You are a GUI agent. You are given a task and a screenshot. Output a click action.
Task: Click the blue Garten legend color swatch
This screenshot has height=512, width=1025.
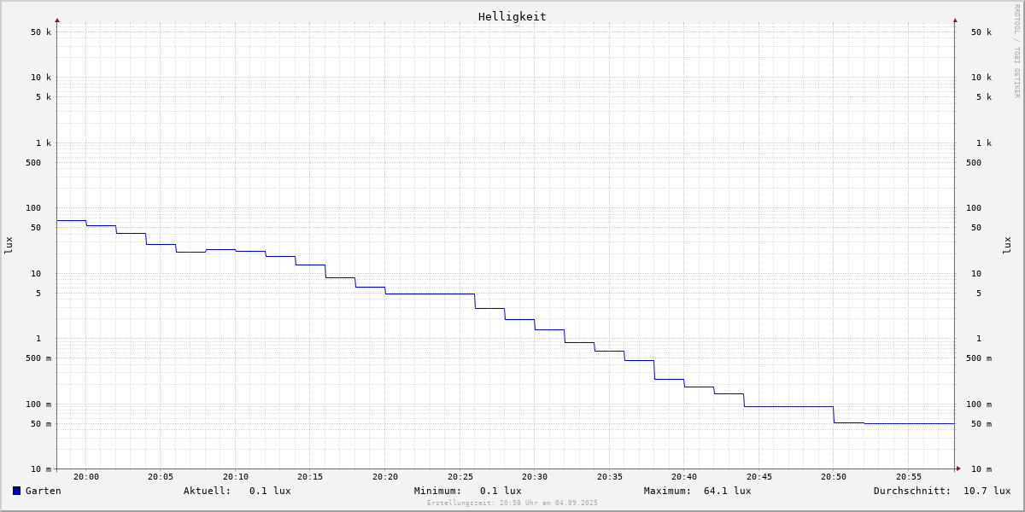[x=16, y=491]
